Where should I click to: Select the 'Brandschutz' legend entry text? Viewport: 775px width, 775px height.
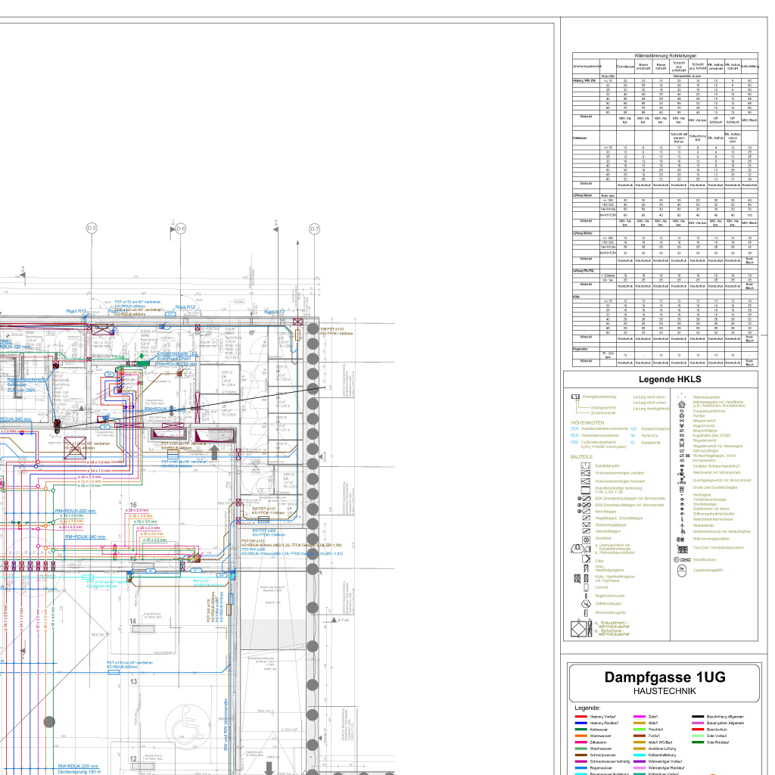(x=717, y=729)
